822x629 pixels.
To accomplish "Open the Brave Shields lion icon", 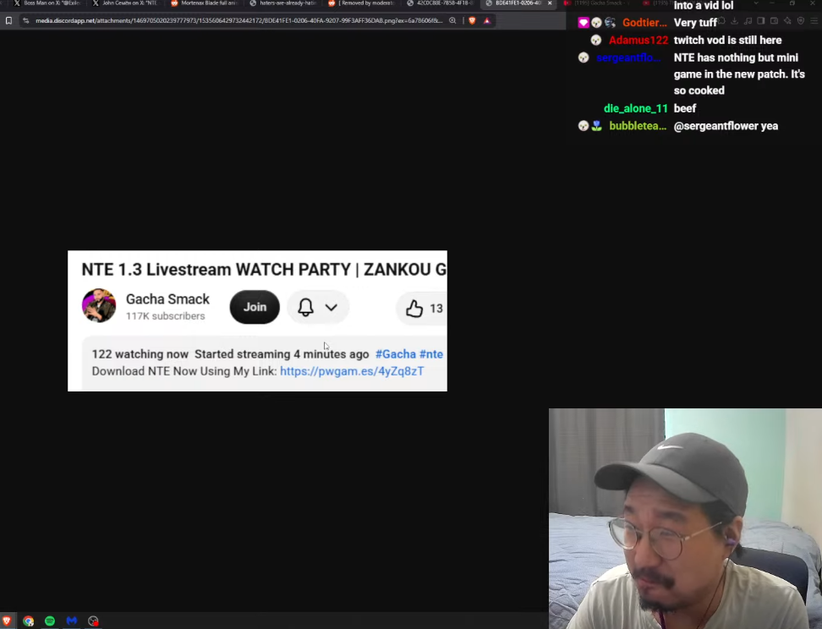I will click(x=473, y=21).
